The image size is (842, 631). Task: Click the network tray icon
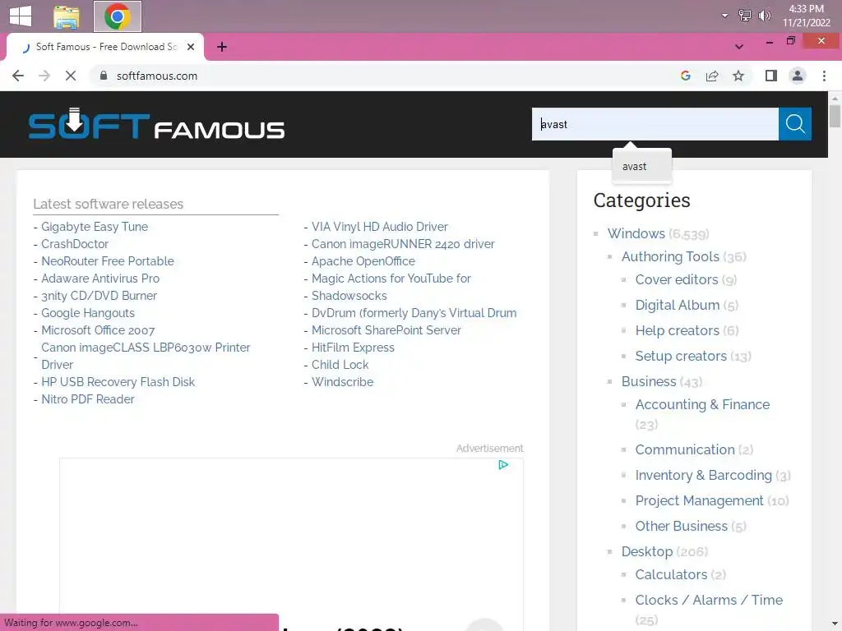[744, 16]
